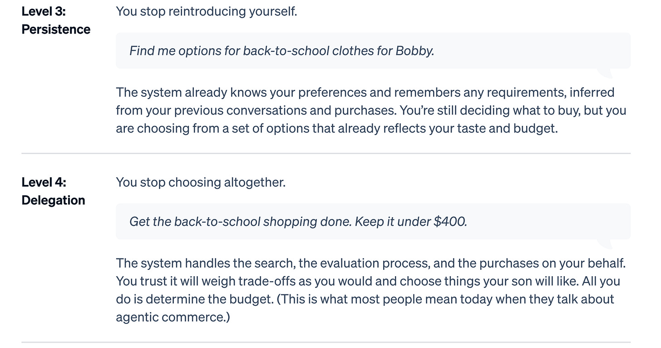Click the 'Level 4:' label

44,182
